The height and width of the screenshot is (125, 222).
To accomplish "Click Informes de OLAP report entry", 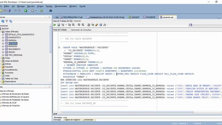I will coord(9,103).
